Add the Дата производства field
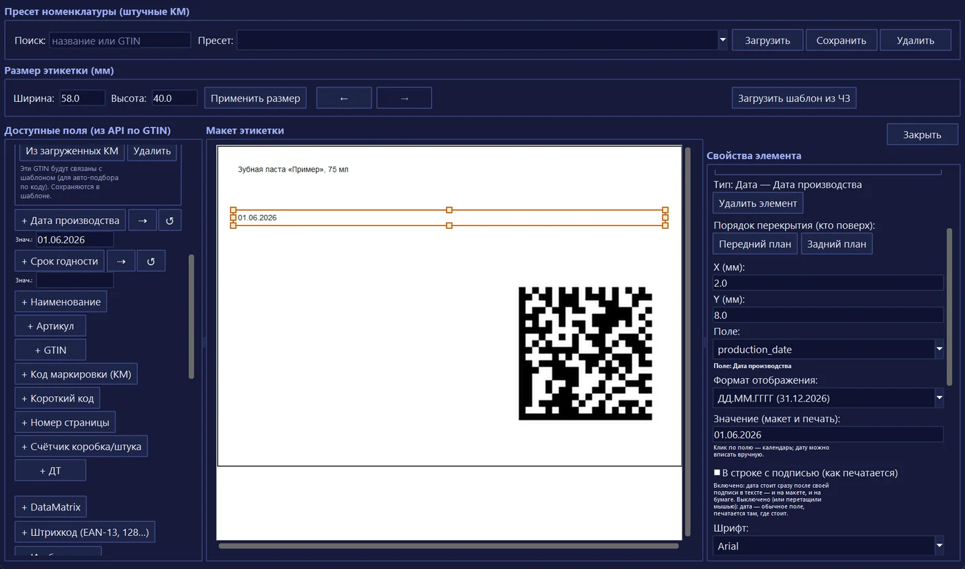This screenshot has width=965, height=569. [x=70, y=220]
